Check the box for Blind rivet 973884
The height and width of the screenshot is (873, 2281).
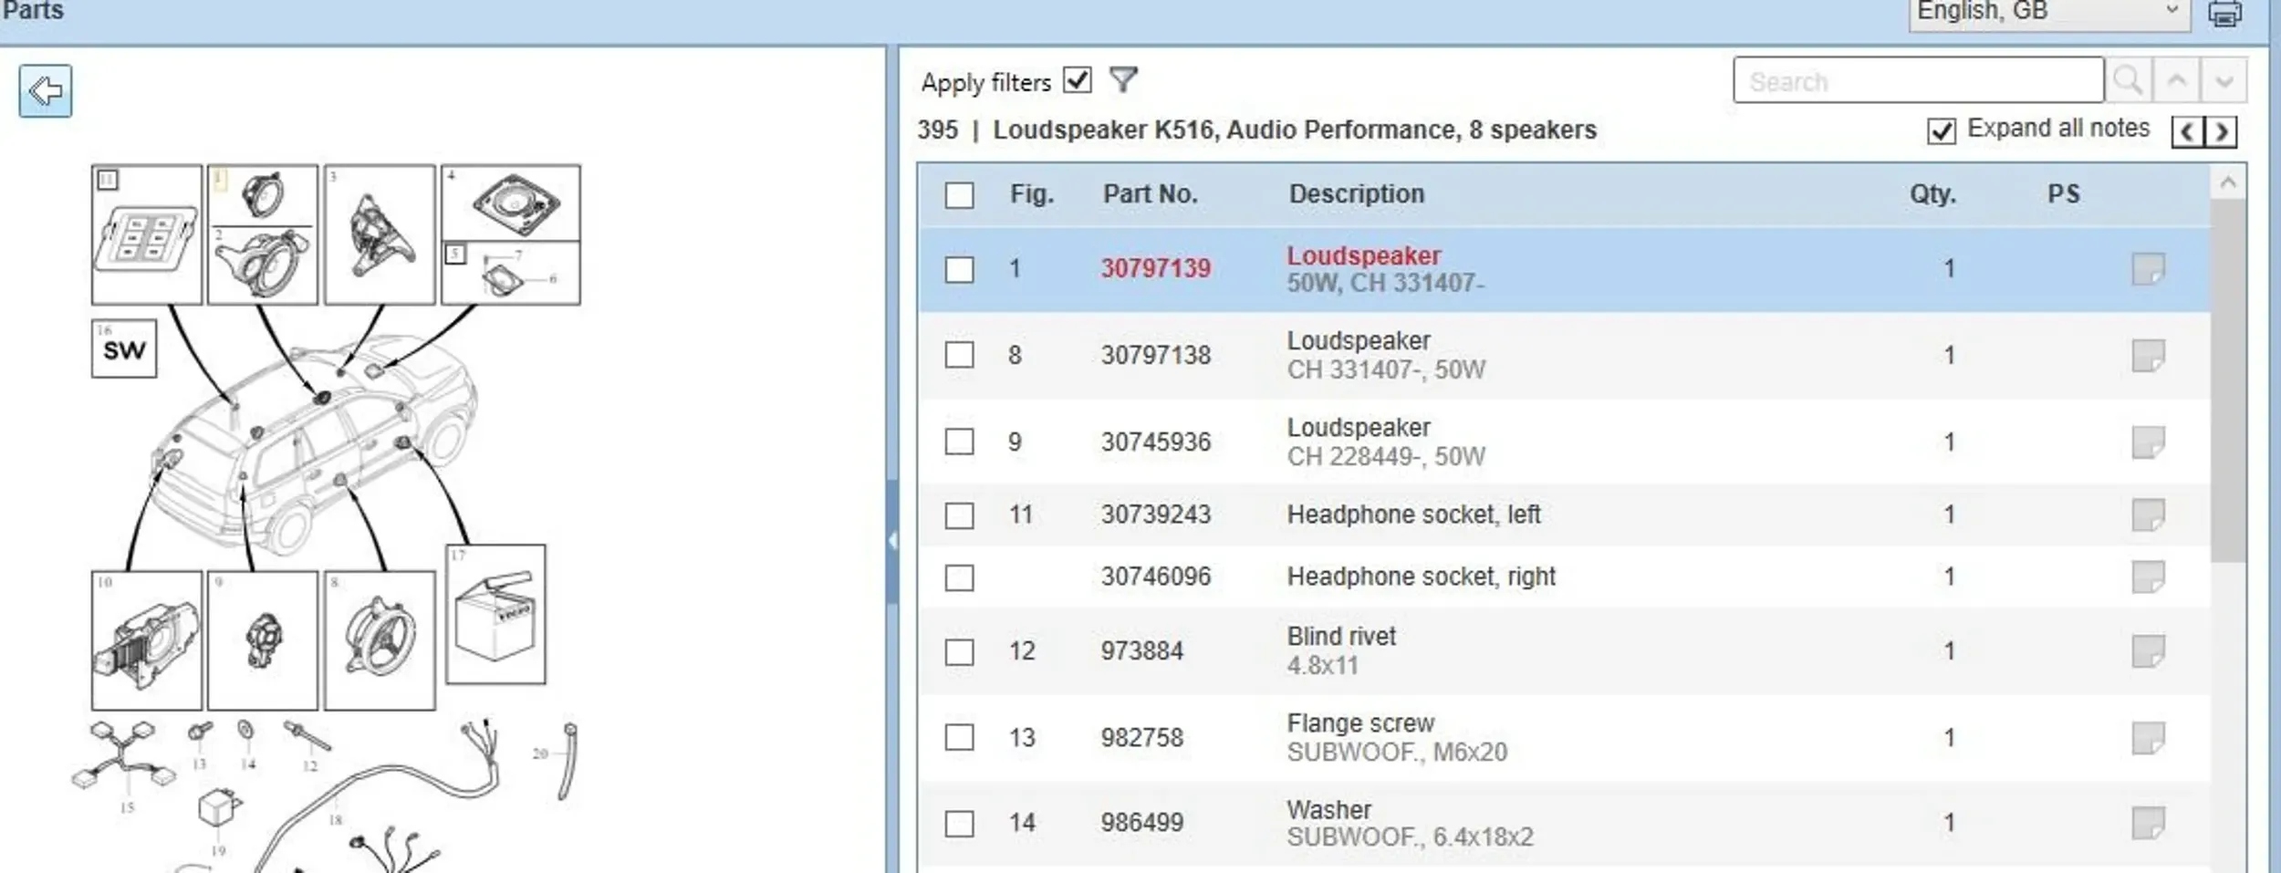(x=959, y=652)
